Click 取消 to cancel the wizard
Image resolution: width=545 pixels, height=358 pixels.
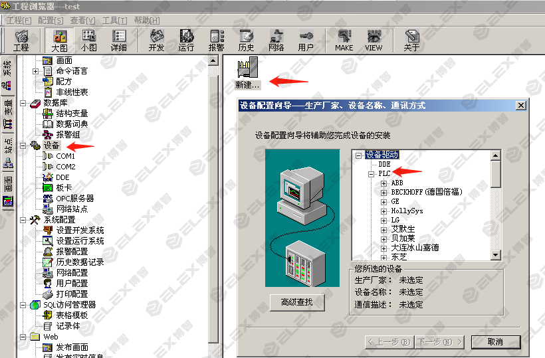coord(495,342)
